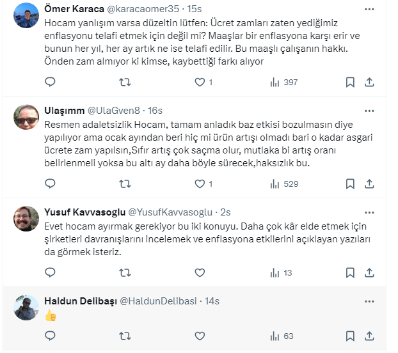398x353 pixels.
Task: Reply to Ömer Karaca's tweet
Action: (51, 82)
